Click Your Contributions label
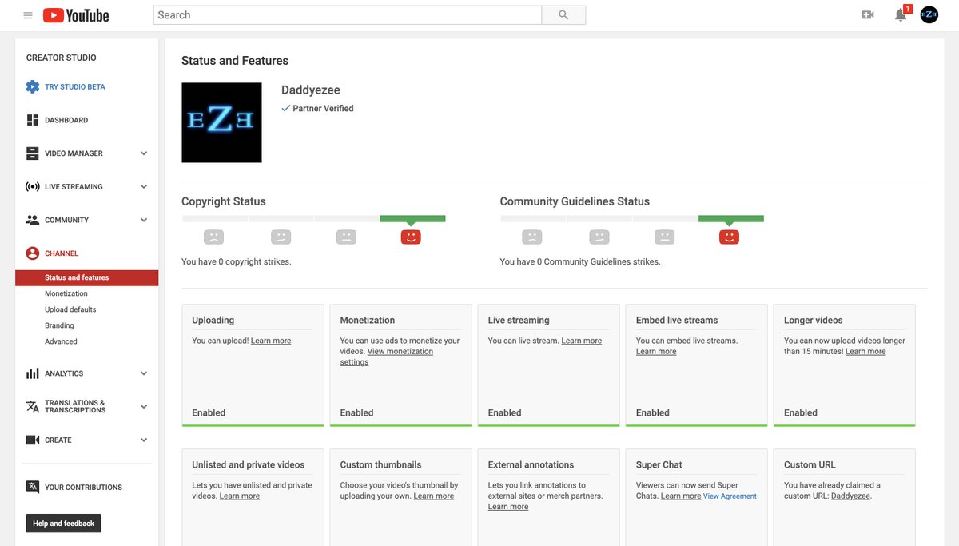 (84, 488)
